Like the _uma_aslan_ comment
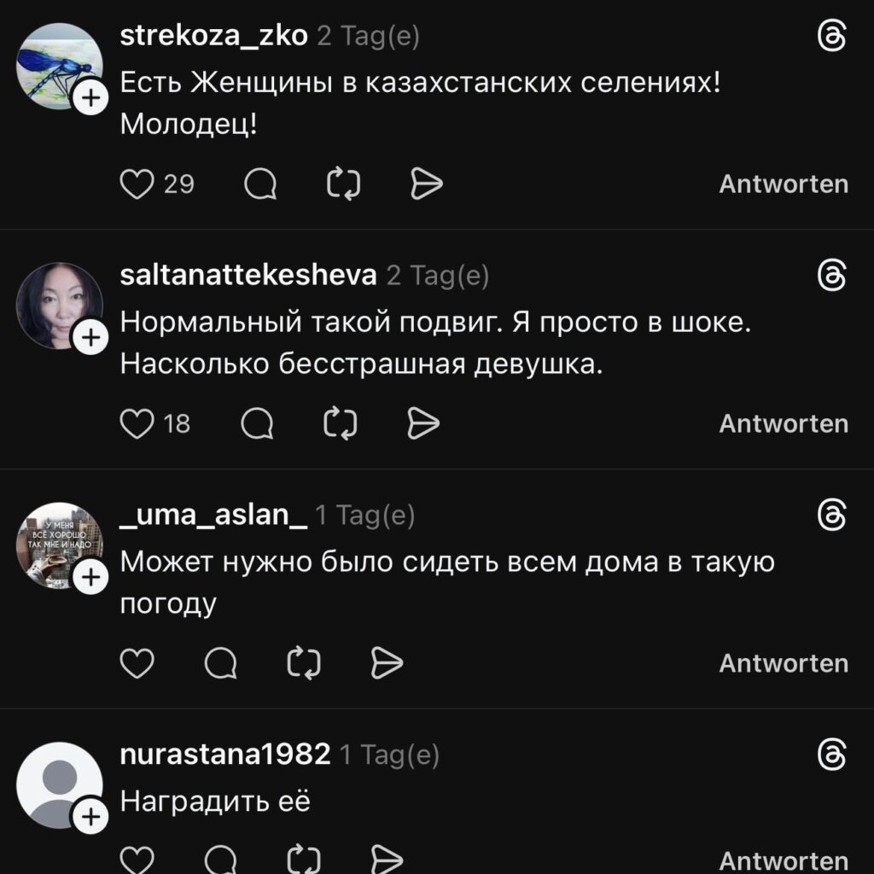874x874 pixels. coord(137,663)
